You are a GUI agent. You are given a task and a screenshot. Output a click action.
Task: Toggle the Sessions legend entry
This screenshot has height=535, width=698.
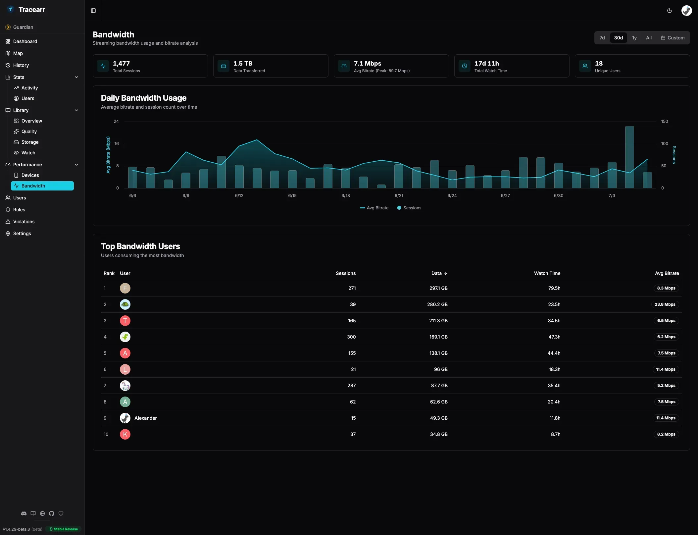click(409, 208)
